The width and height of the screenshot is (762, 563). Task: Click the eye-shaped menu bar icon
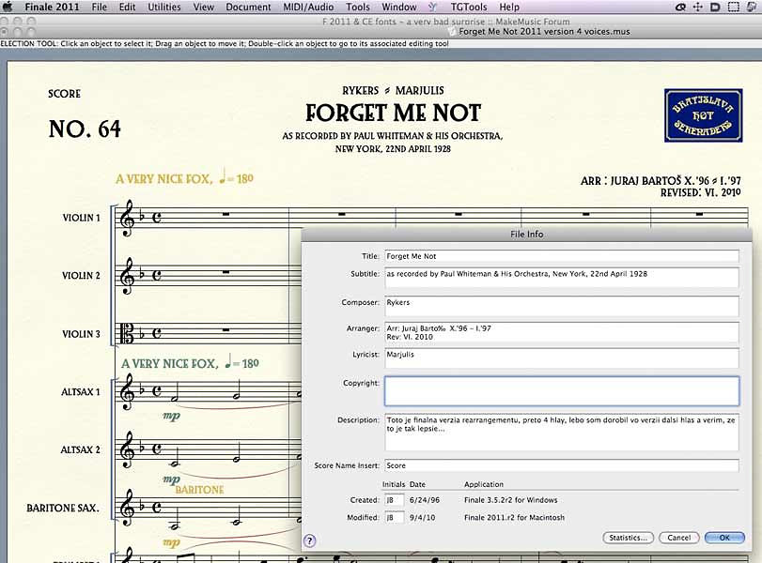click(681, 7)
